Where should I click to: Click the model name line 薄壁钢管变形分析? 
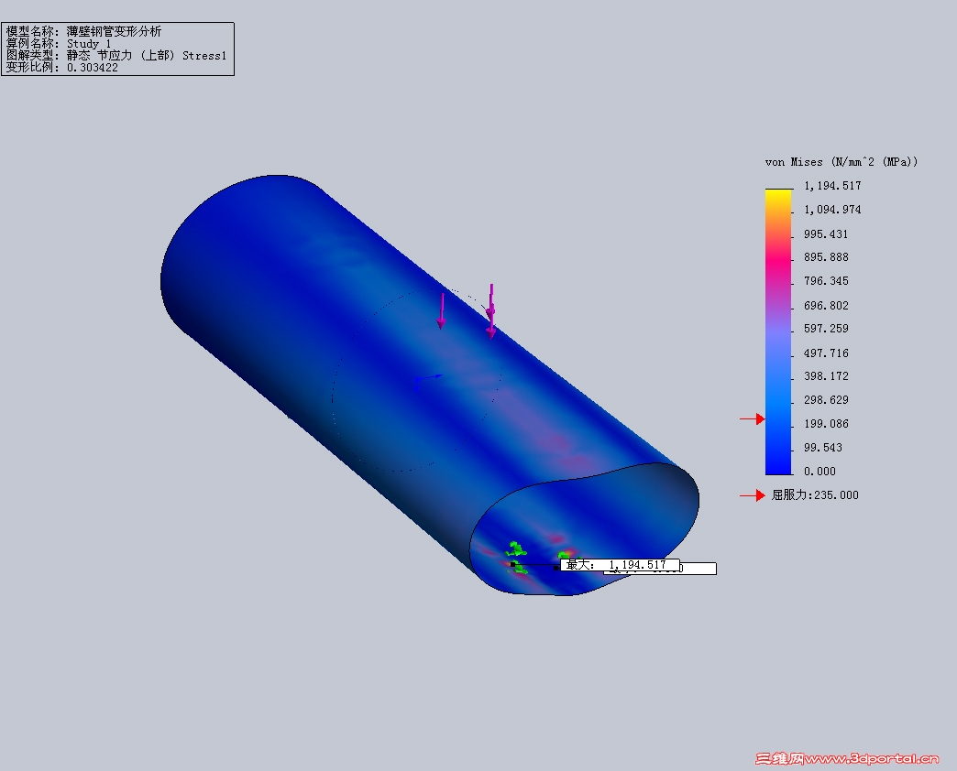click(x=84, y=32)
